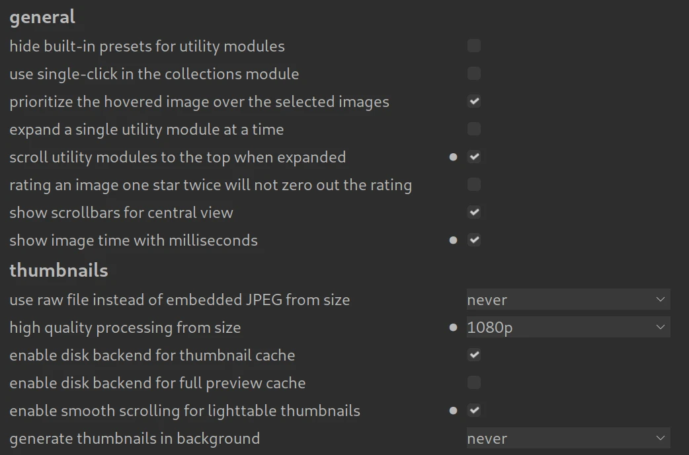Open the high quality processing size dropdown showing 1080p

(568, 328)
